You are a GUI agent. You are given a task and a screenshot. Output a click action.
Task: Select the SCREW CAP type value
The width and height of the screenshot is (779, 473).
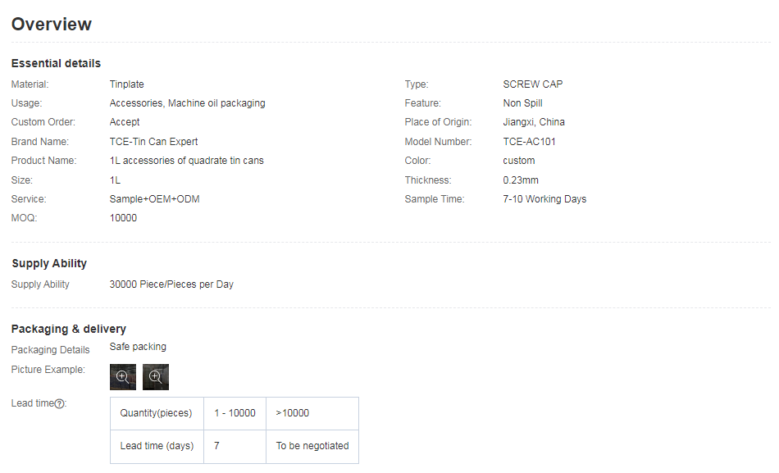pos(533,84)
